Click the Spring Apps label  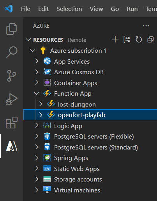(71, 158)
